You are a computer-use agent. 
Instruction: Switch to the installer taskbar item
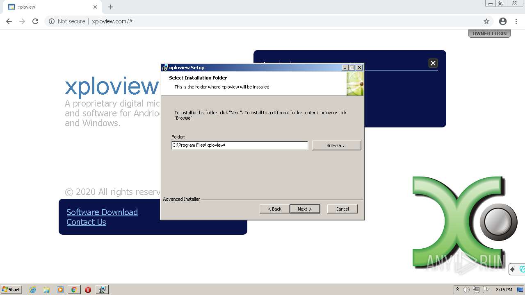tap(102, 290)
